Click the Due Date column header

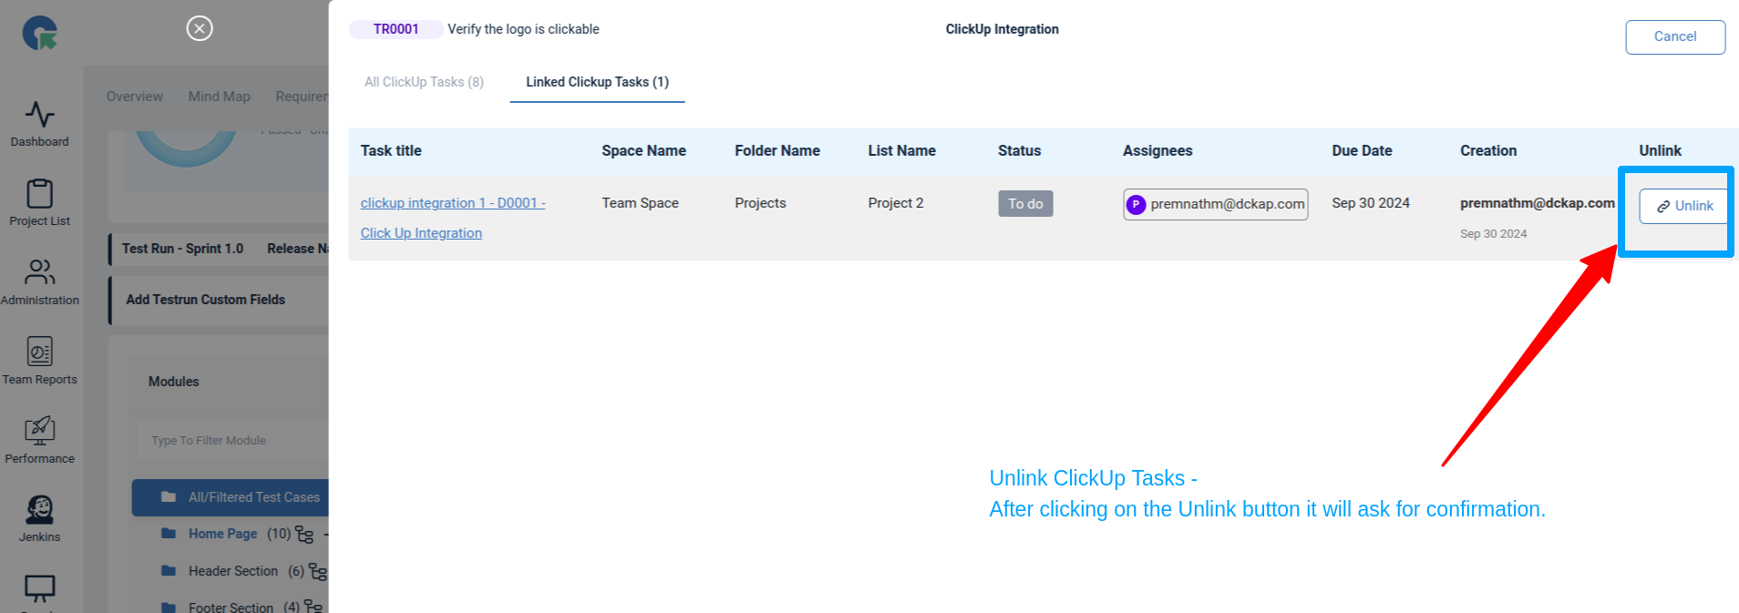pos(1362,151)
